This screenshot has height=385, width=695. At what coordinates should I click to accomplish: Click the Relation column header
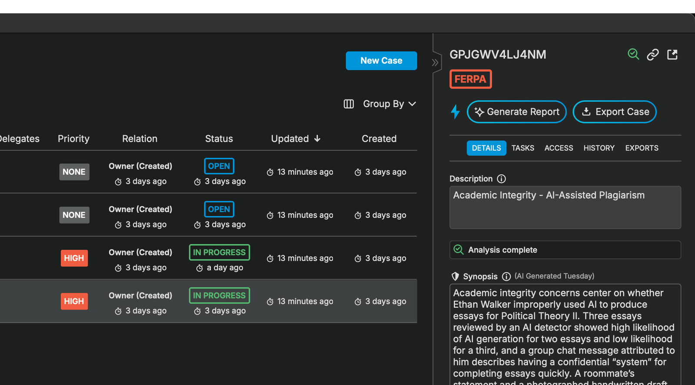tap(140, 139)
